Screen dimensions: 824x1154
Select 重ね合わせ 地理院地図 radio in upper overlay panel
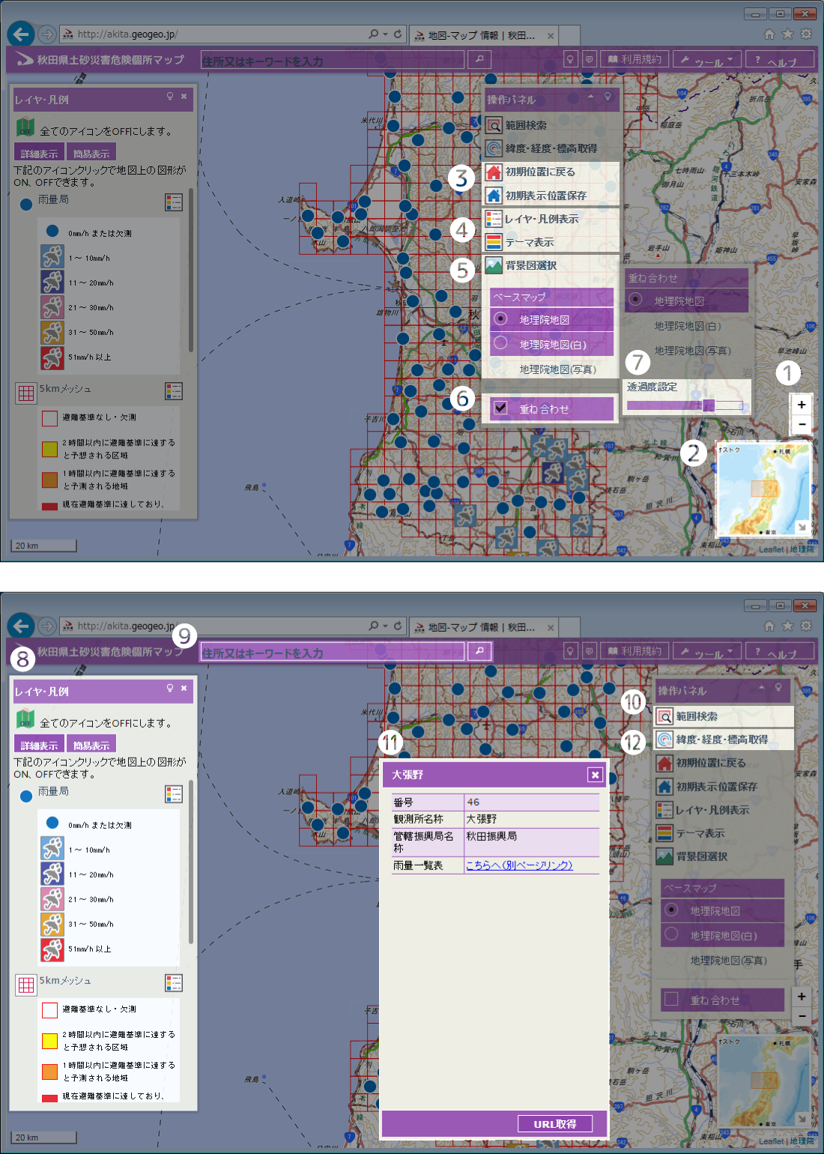pos(636,299)
